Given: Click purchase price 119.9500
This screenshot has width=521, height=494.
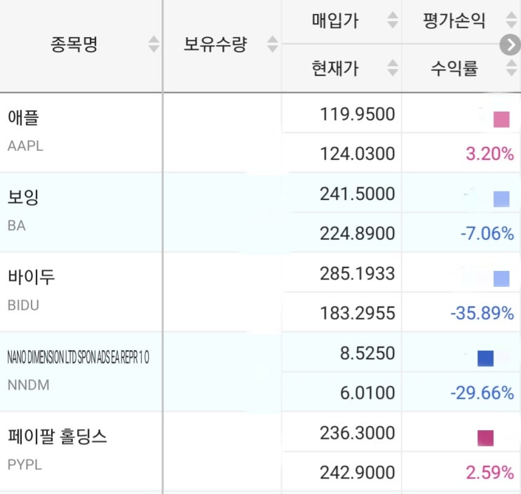Looking at the screenshot, I should pyautogui.click(x=357, y=114).
